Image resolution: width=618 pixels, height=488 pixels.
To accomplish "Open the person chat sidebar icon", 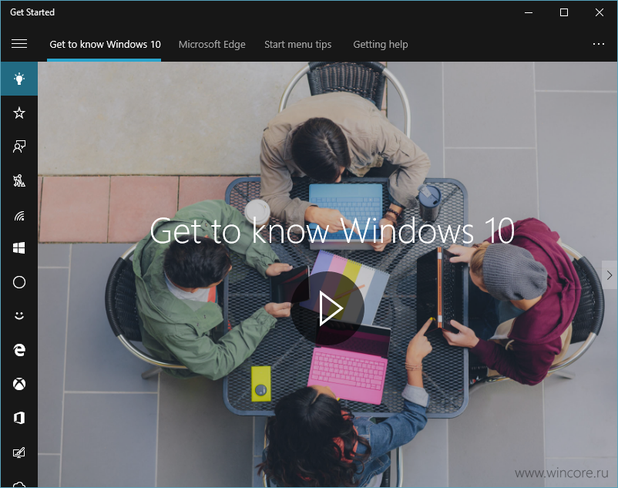I will (19, 146).
